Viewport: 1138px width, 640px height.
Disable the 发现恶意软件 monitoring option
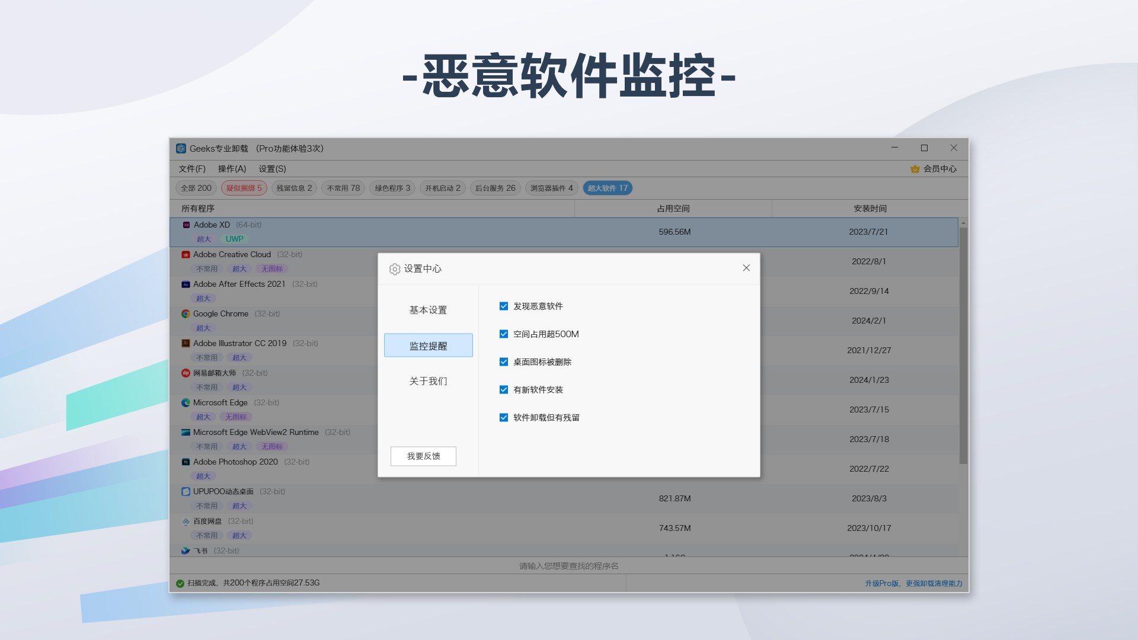[504, 306]
